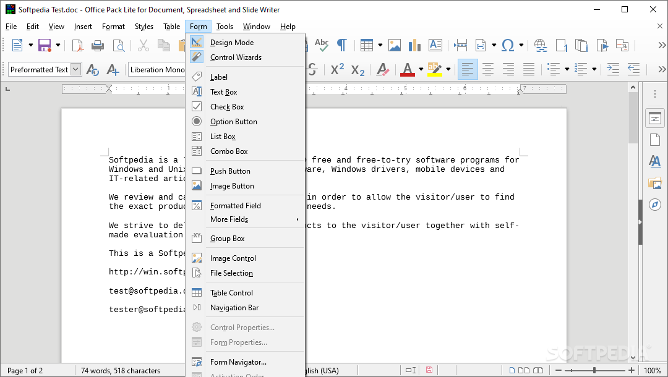Screen dimensions: 668x377
Task: Expand the unordered list dropdown arrow
Action: click(567, 69)
